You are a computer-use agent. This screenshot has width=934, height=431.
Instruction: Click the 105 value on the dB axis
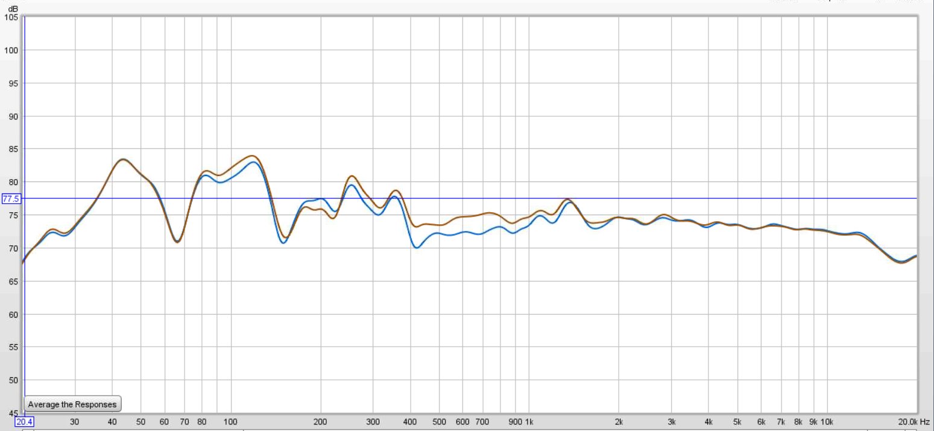point(11,17)
